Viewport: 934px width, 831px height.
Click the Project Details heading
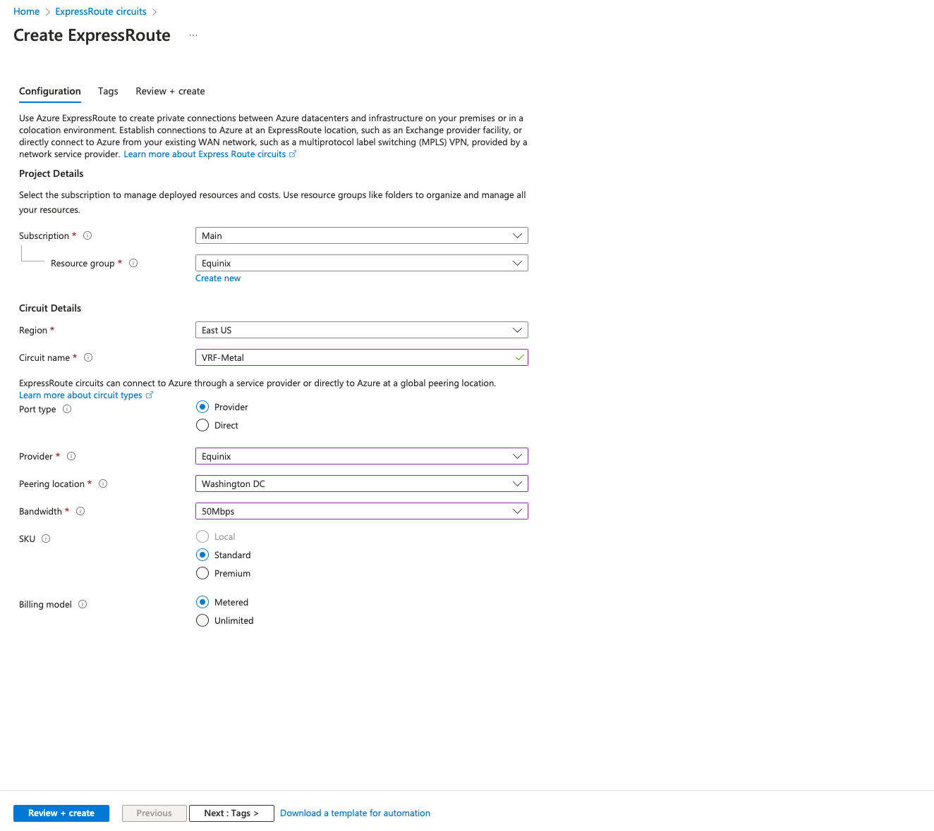[x=51, y=173]
